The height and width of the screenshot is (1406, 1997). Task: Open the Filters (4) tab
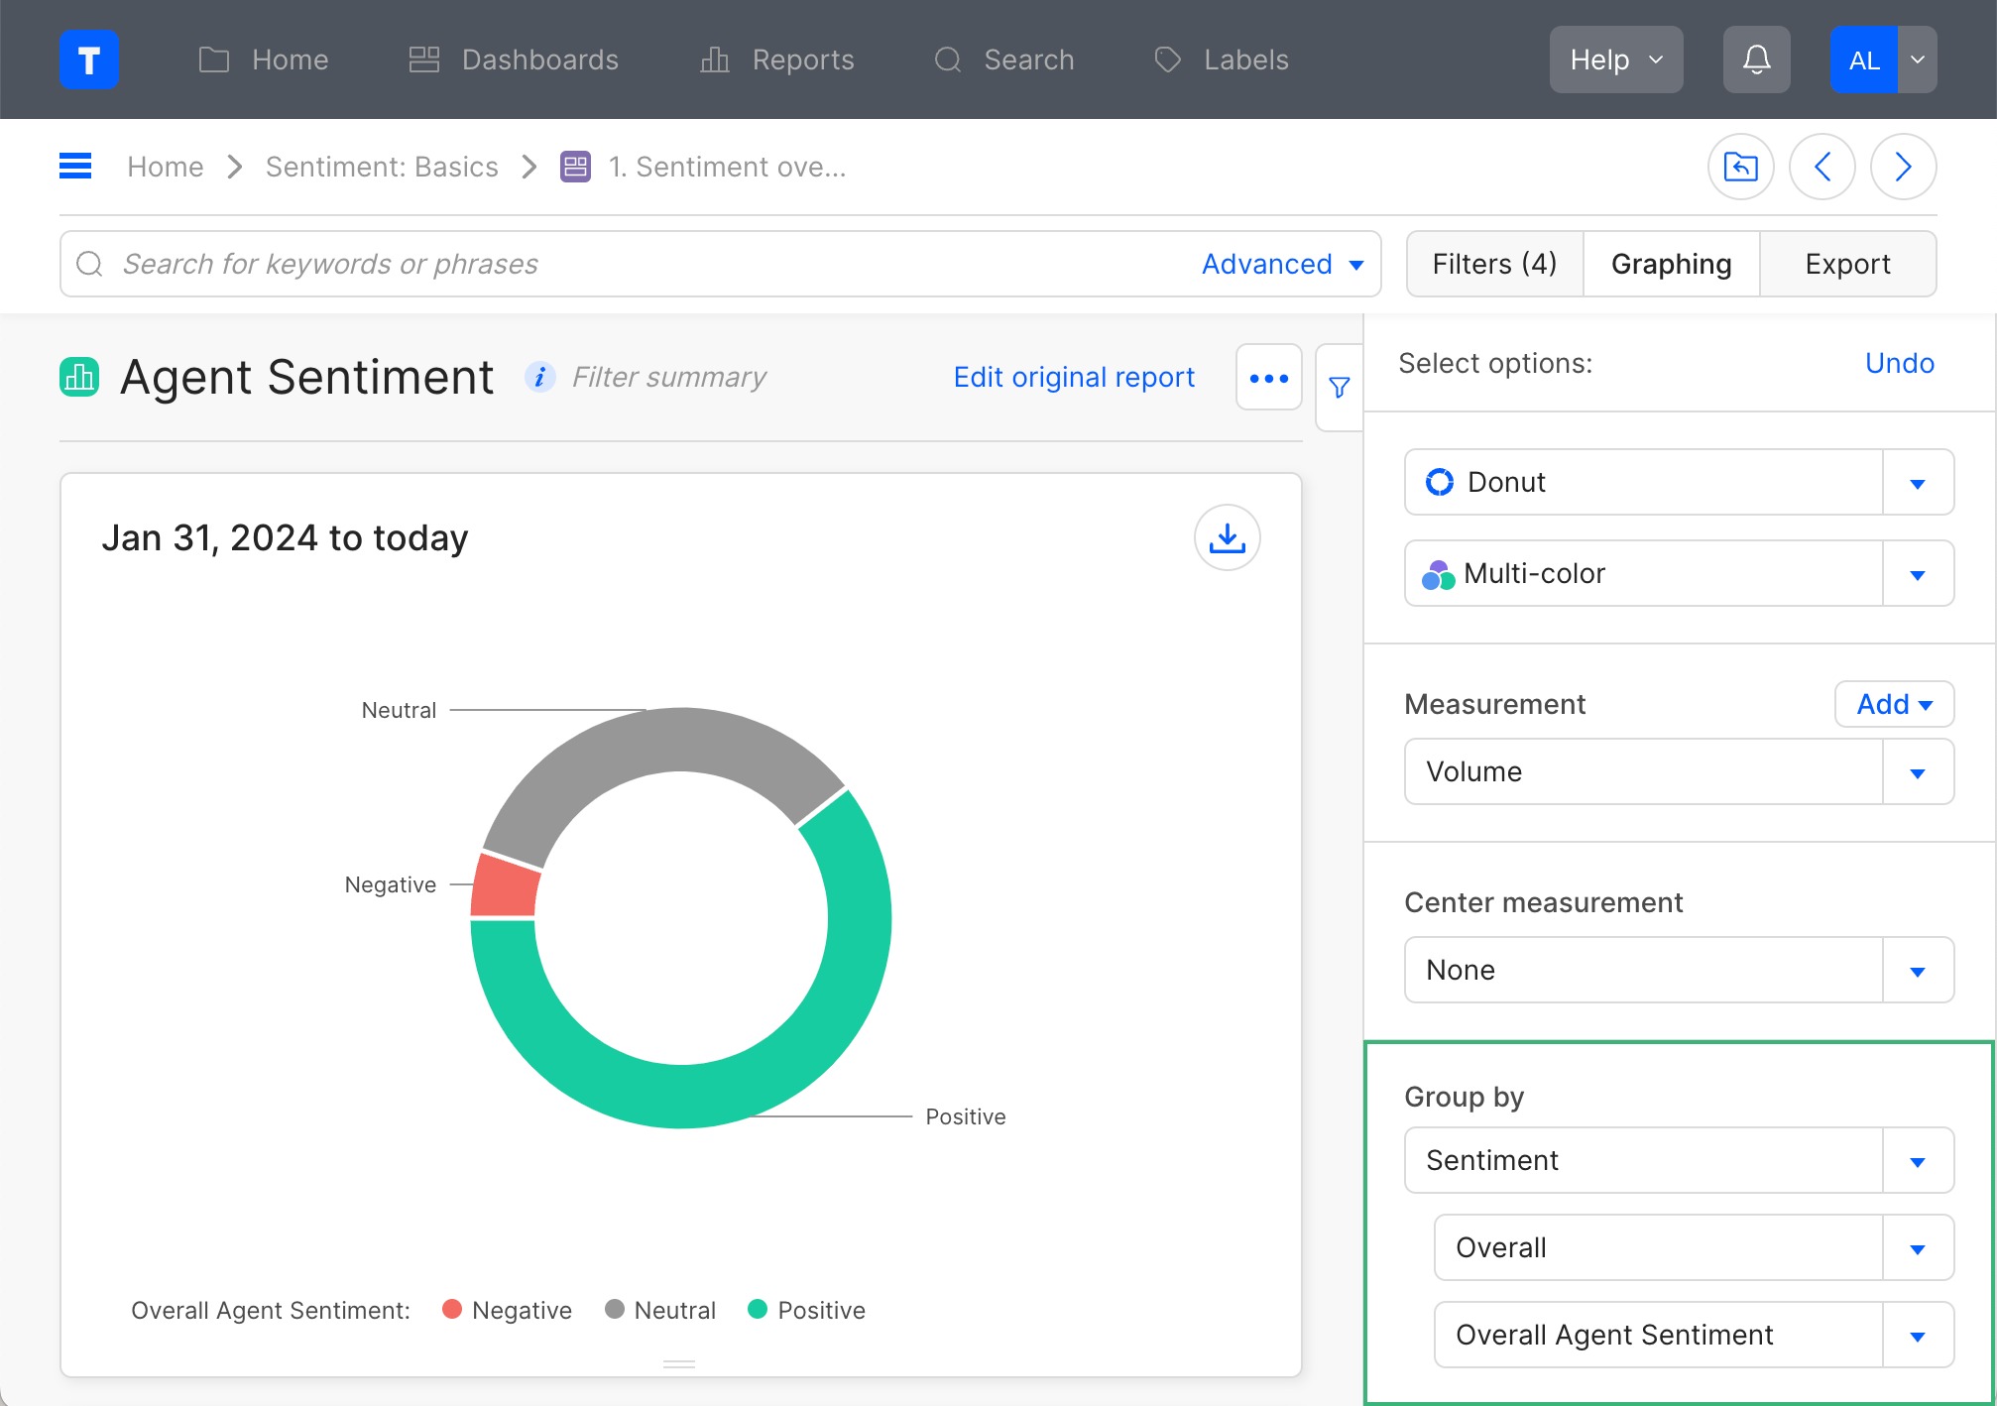[1494, 264]
